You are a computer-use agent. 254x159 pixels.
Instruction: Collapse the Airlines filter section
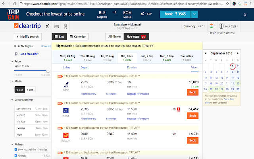tap(17, 144)
